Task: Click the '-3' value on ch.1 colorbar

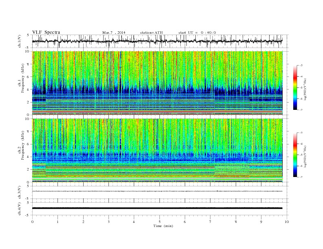Action: (301, 66)
